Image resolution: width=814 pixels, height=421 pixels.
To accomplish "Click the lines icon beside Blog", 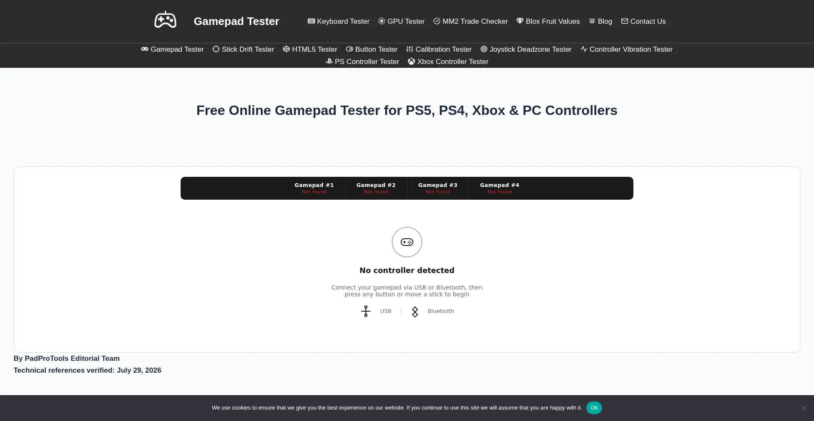I will [x=592, y=21].
